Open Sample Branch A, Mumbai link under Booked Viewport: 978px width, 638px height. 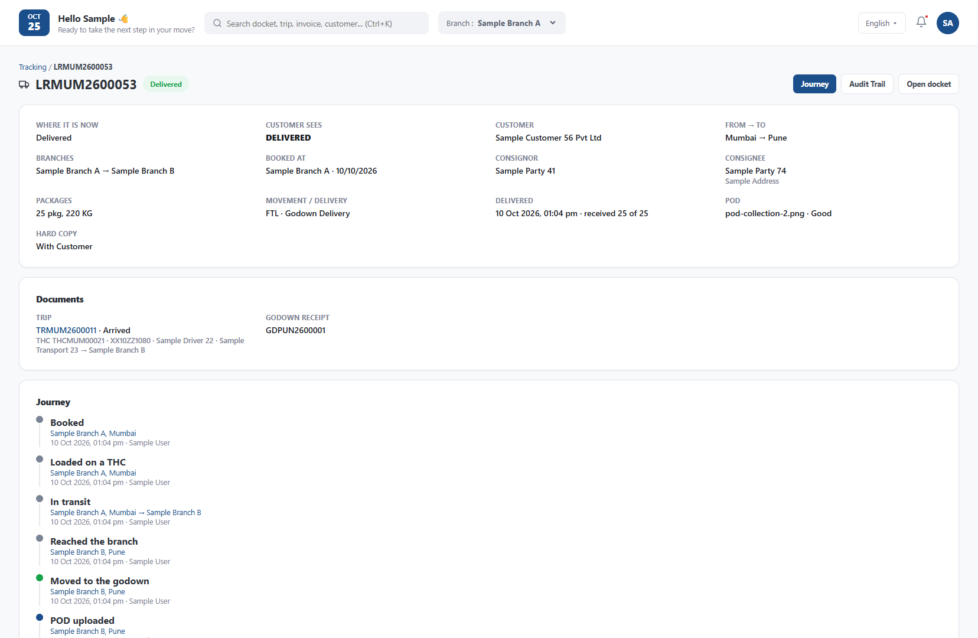93,433
